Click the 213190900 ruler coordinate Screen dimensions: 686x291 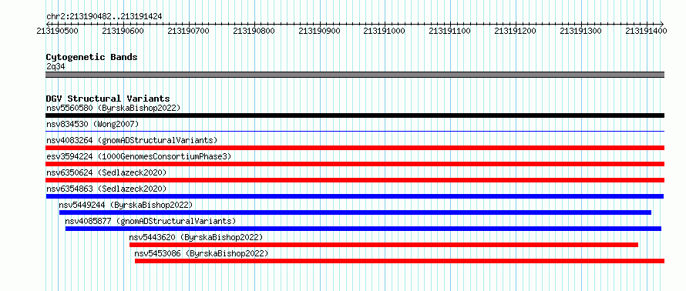point(320,31)
